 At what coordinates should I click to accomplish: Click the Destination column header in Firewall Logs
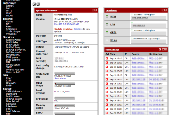[x=156, y=54]
